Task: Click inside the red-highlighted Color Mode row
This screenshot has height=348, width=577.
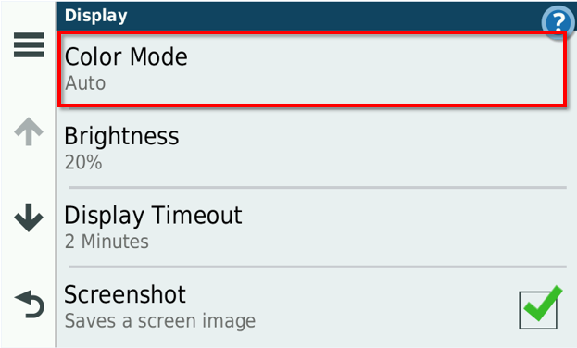Action: point(312,69)
